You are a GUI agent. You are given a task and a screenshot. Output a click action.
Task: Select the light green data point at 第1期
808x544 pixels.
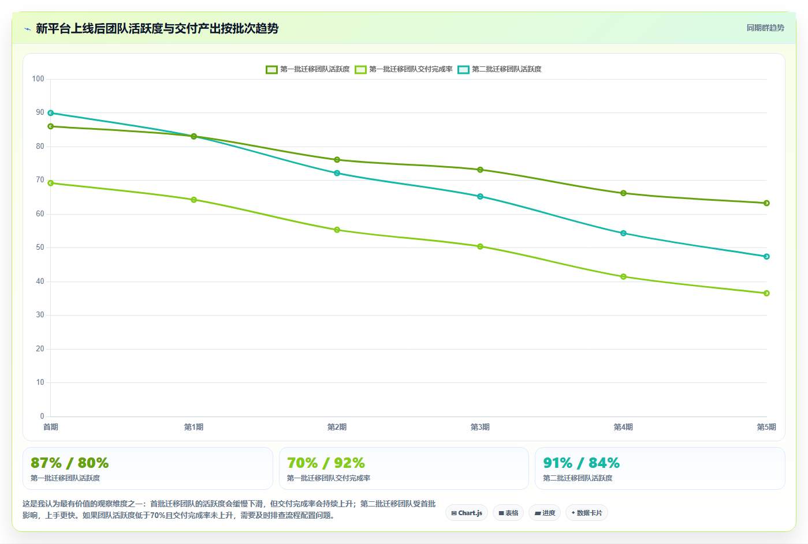(194, 200)
